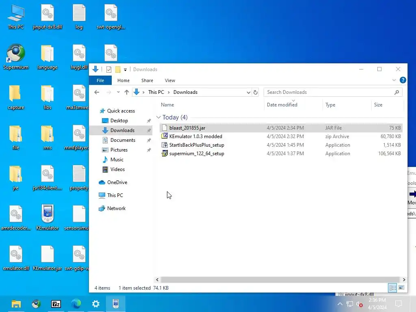Open Explorer help question mark
Image resolution: width=416 pixels, height=312 pixels.
pyautogui.click(x=403, y=80)
